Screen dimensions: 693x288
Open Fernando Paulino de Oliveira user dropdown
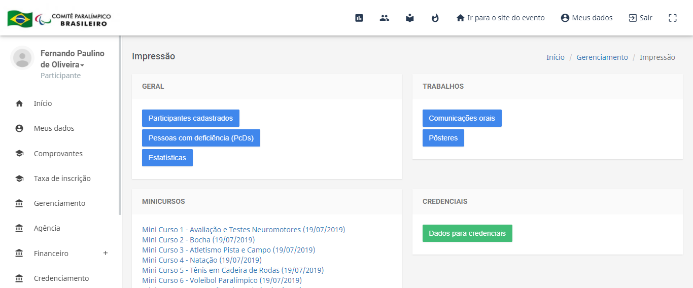pyautogui.click(x=72, y=59)
